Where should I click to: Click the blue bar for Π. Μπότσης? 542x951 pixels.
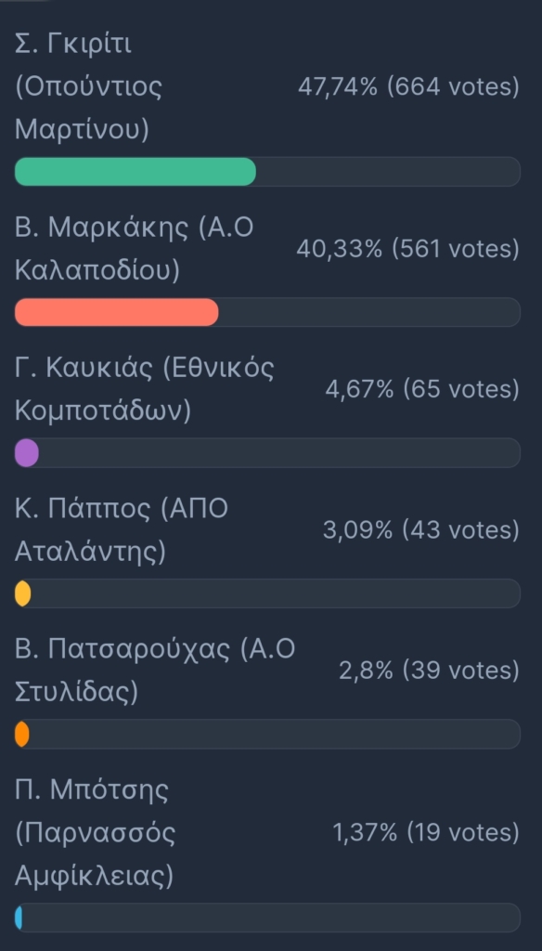pos(19,918)
